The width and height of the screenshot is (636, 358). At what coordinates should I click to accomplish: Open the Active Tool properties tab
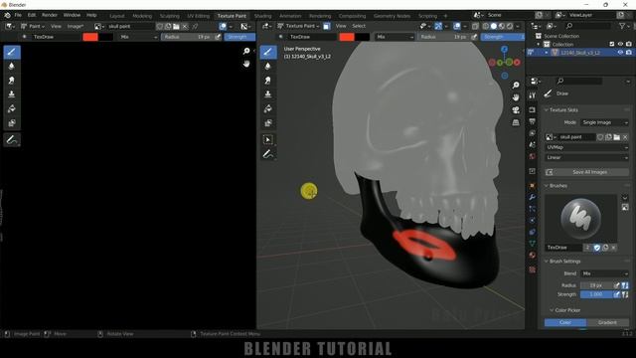click(533, 95)
